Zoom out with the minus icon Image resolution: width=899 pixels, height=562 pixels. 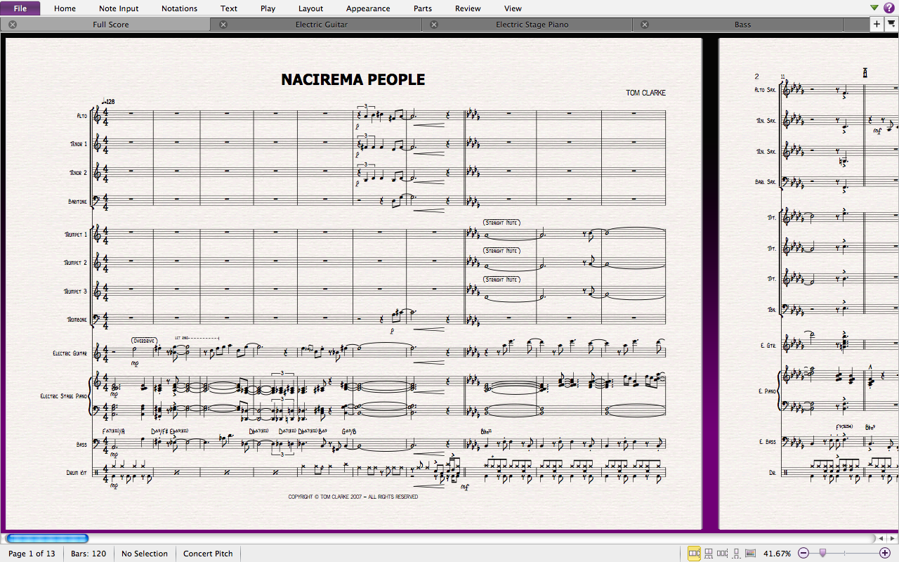tap(803, 554)
